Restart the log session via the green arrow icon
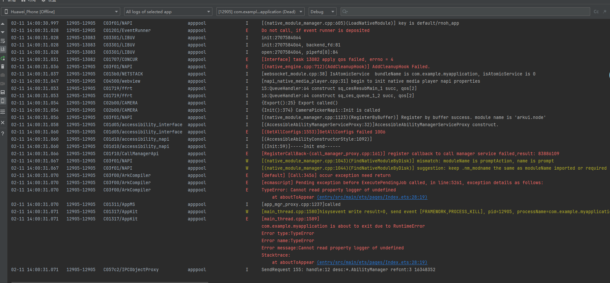 pyautogui.click(x=3, y=58)
